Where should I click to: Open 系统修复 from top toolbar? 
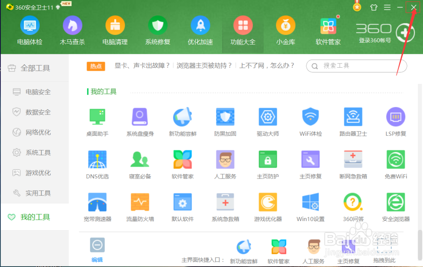click(x=157, y=30)
